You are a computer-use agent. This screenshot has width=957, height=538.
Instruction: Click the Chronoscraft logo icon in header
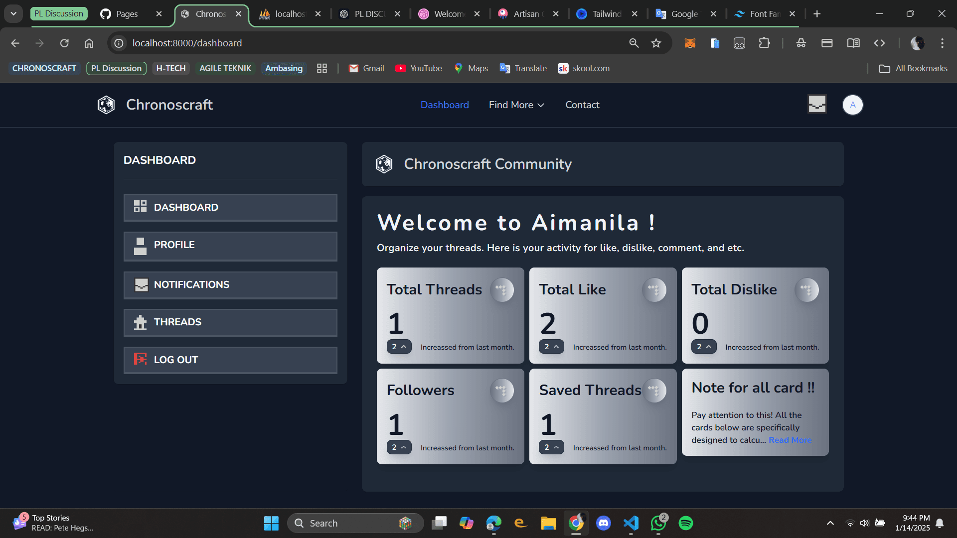coord(106,105)
